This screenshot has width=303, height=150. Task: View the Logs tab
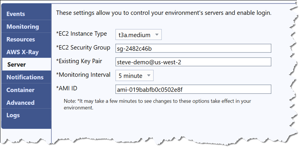tap(26, 115)
